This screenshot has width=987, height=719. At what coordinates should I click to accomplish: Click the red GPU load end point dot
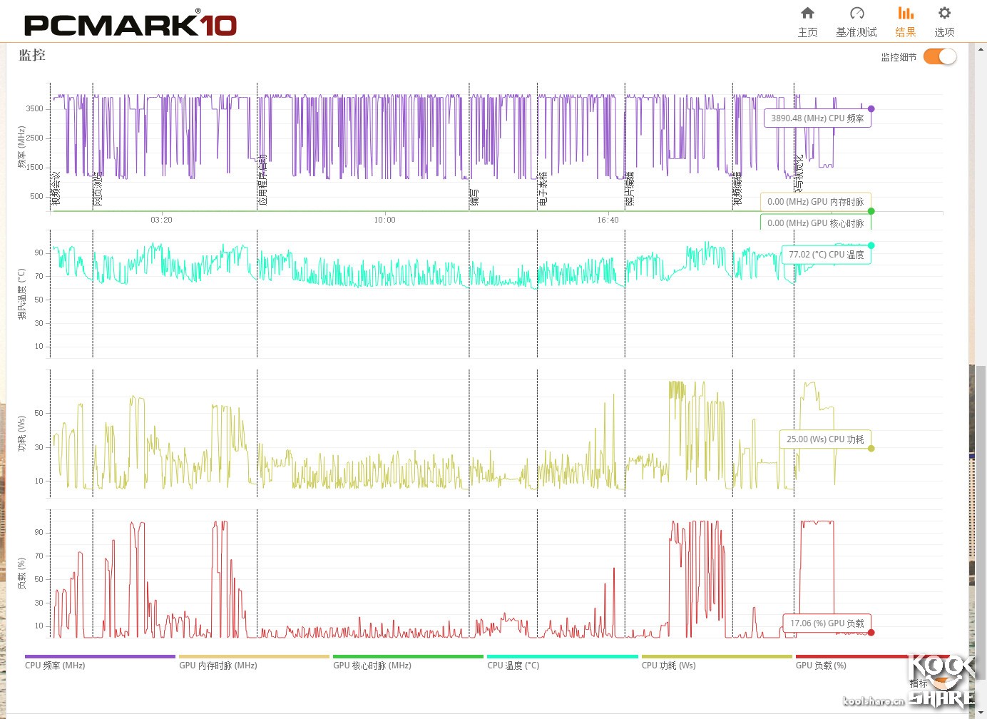coord(871,633)
